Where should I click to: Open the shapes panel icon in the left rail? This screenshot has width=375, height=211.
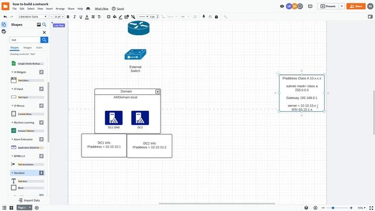[x=4, y=25]
